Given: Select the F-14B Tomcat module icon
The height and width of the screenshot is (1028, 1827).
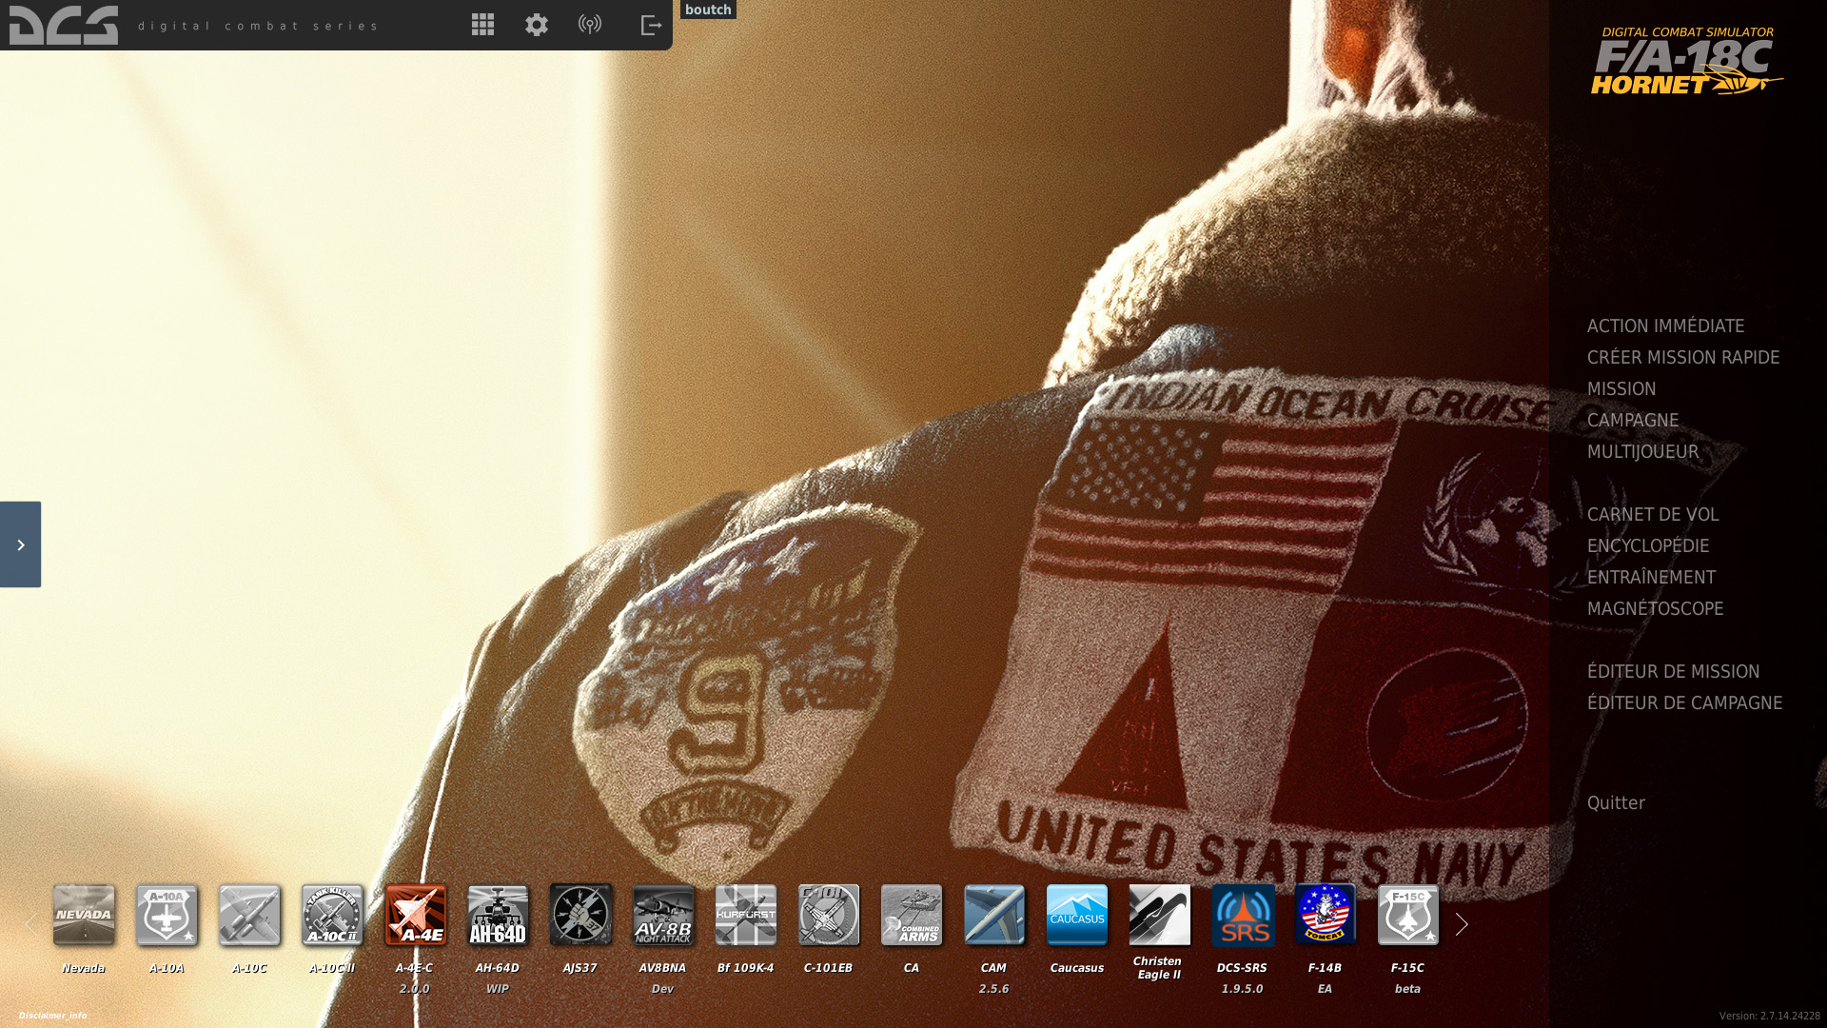Looking at the screenshot, I should (x=1325, y=915).
